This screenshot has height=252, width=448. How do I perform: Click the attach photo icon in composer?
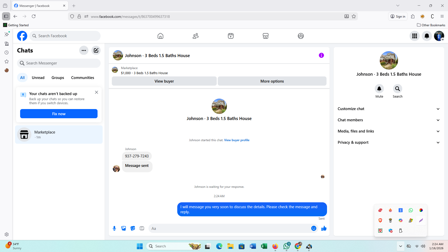[x=124, y=228]
